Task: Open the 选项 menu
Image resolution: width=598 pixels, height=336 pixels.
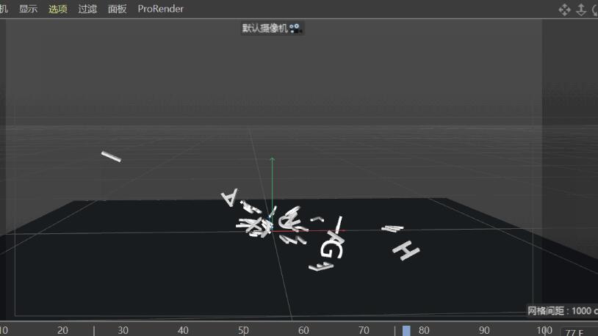Action: (58, 9)
